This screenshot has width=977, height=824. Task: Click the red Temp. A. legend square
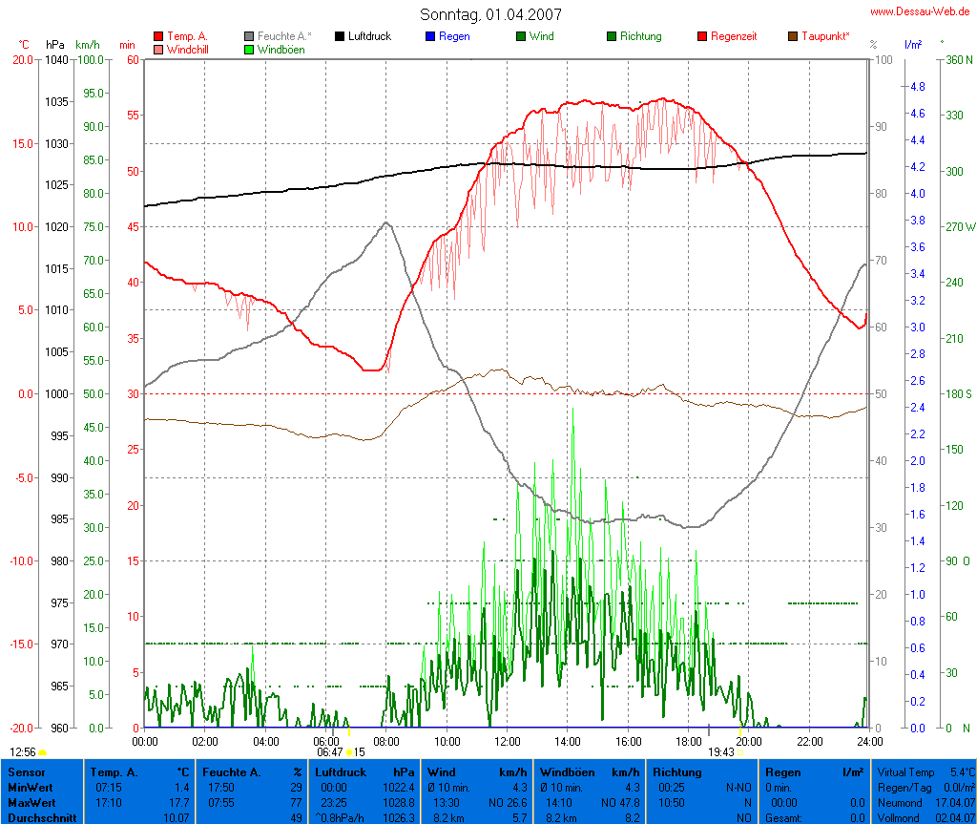click(x=158, y=36)
